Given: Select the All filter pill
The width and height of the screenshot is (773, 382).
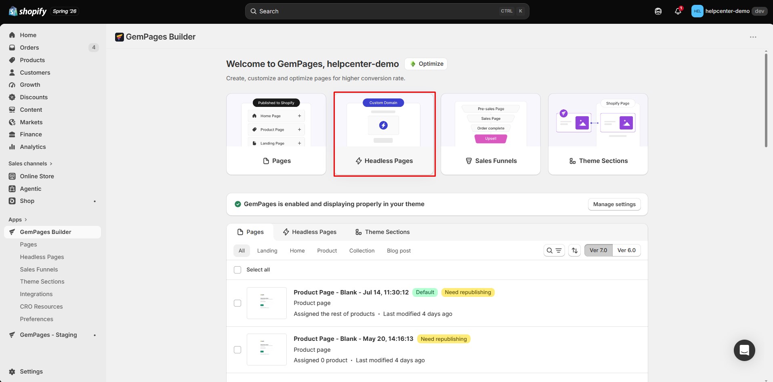Looking at the screenshot, I should 242,250.
